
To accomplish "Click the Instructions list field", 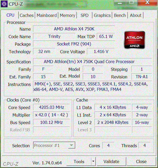I will (x=92, y=87).
